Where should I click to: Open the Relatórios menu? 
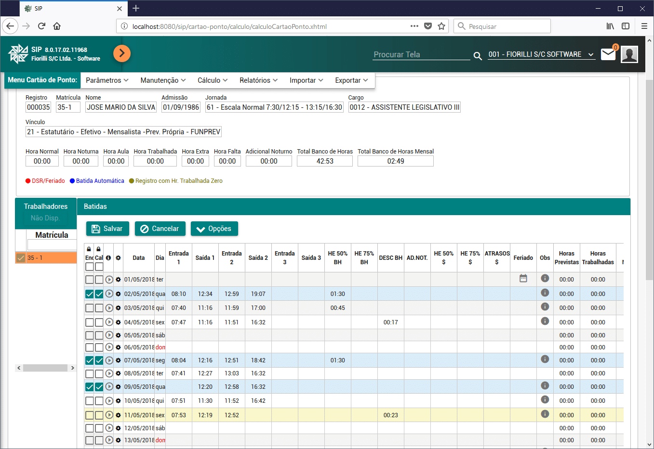(258, 80)
